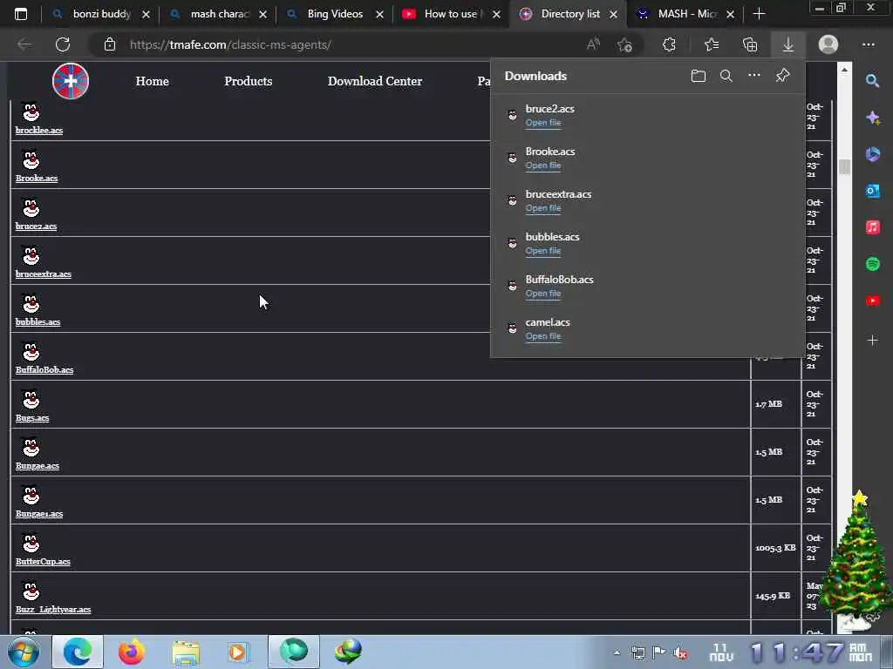Screen dimensions: 893x669
Task: Open file for BuffaloBob.acs in Downloads
Action: (x=543, y=294)
